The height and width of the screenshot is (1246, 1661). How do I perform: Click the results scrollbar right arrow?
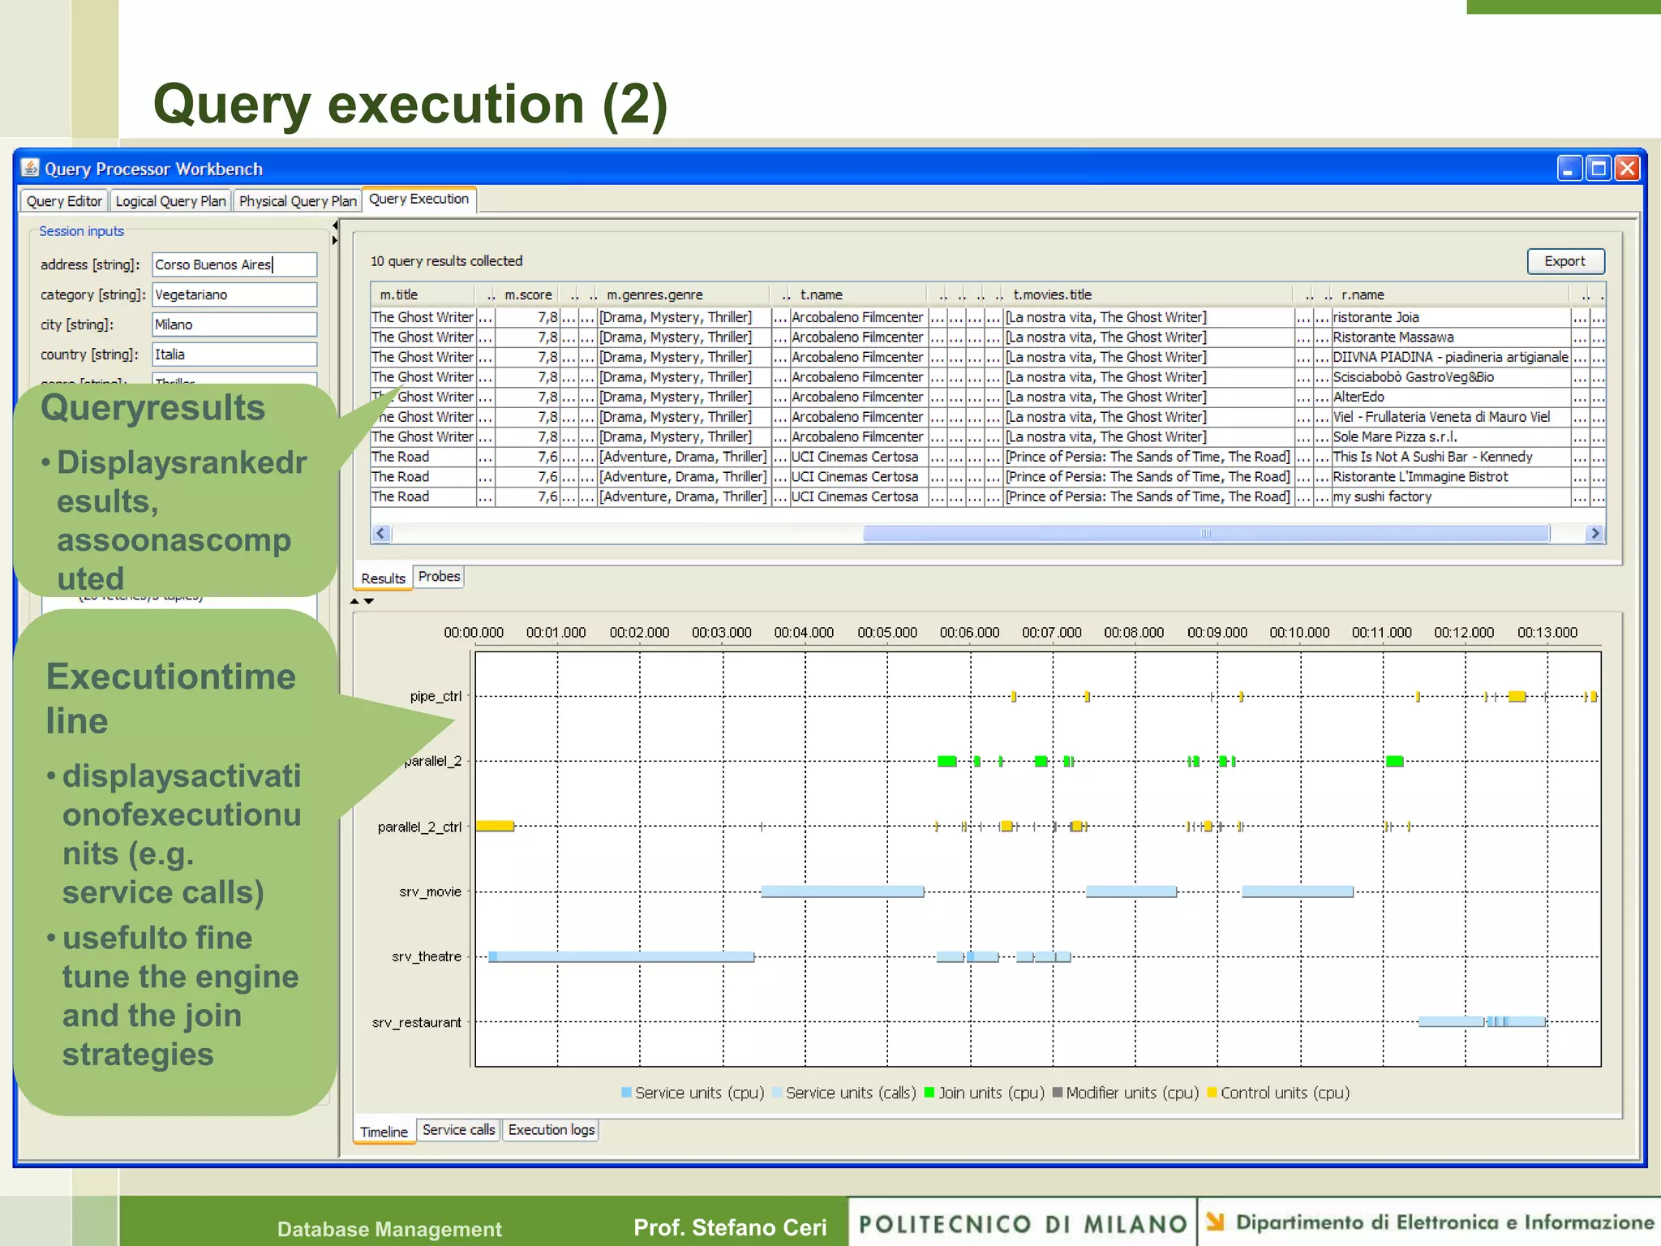[x=1595, y=533]
